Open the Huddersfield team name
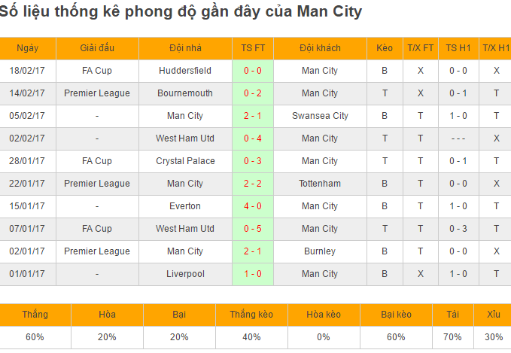511x353 pixels. coord(185,71)
